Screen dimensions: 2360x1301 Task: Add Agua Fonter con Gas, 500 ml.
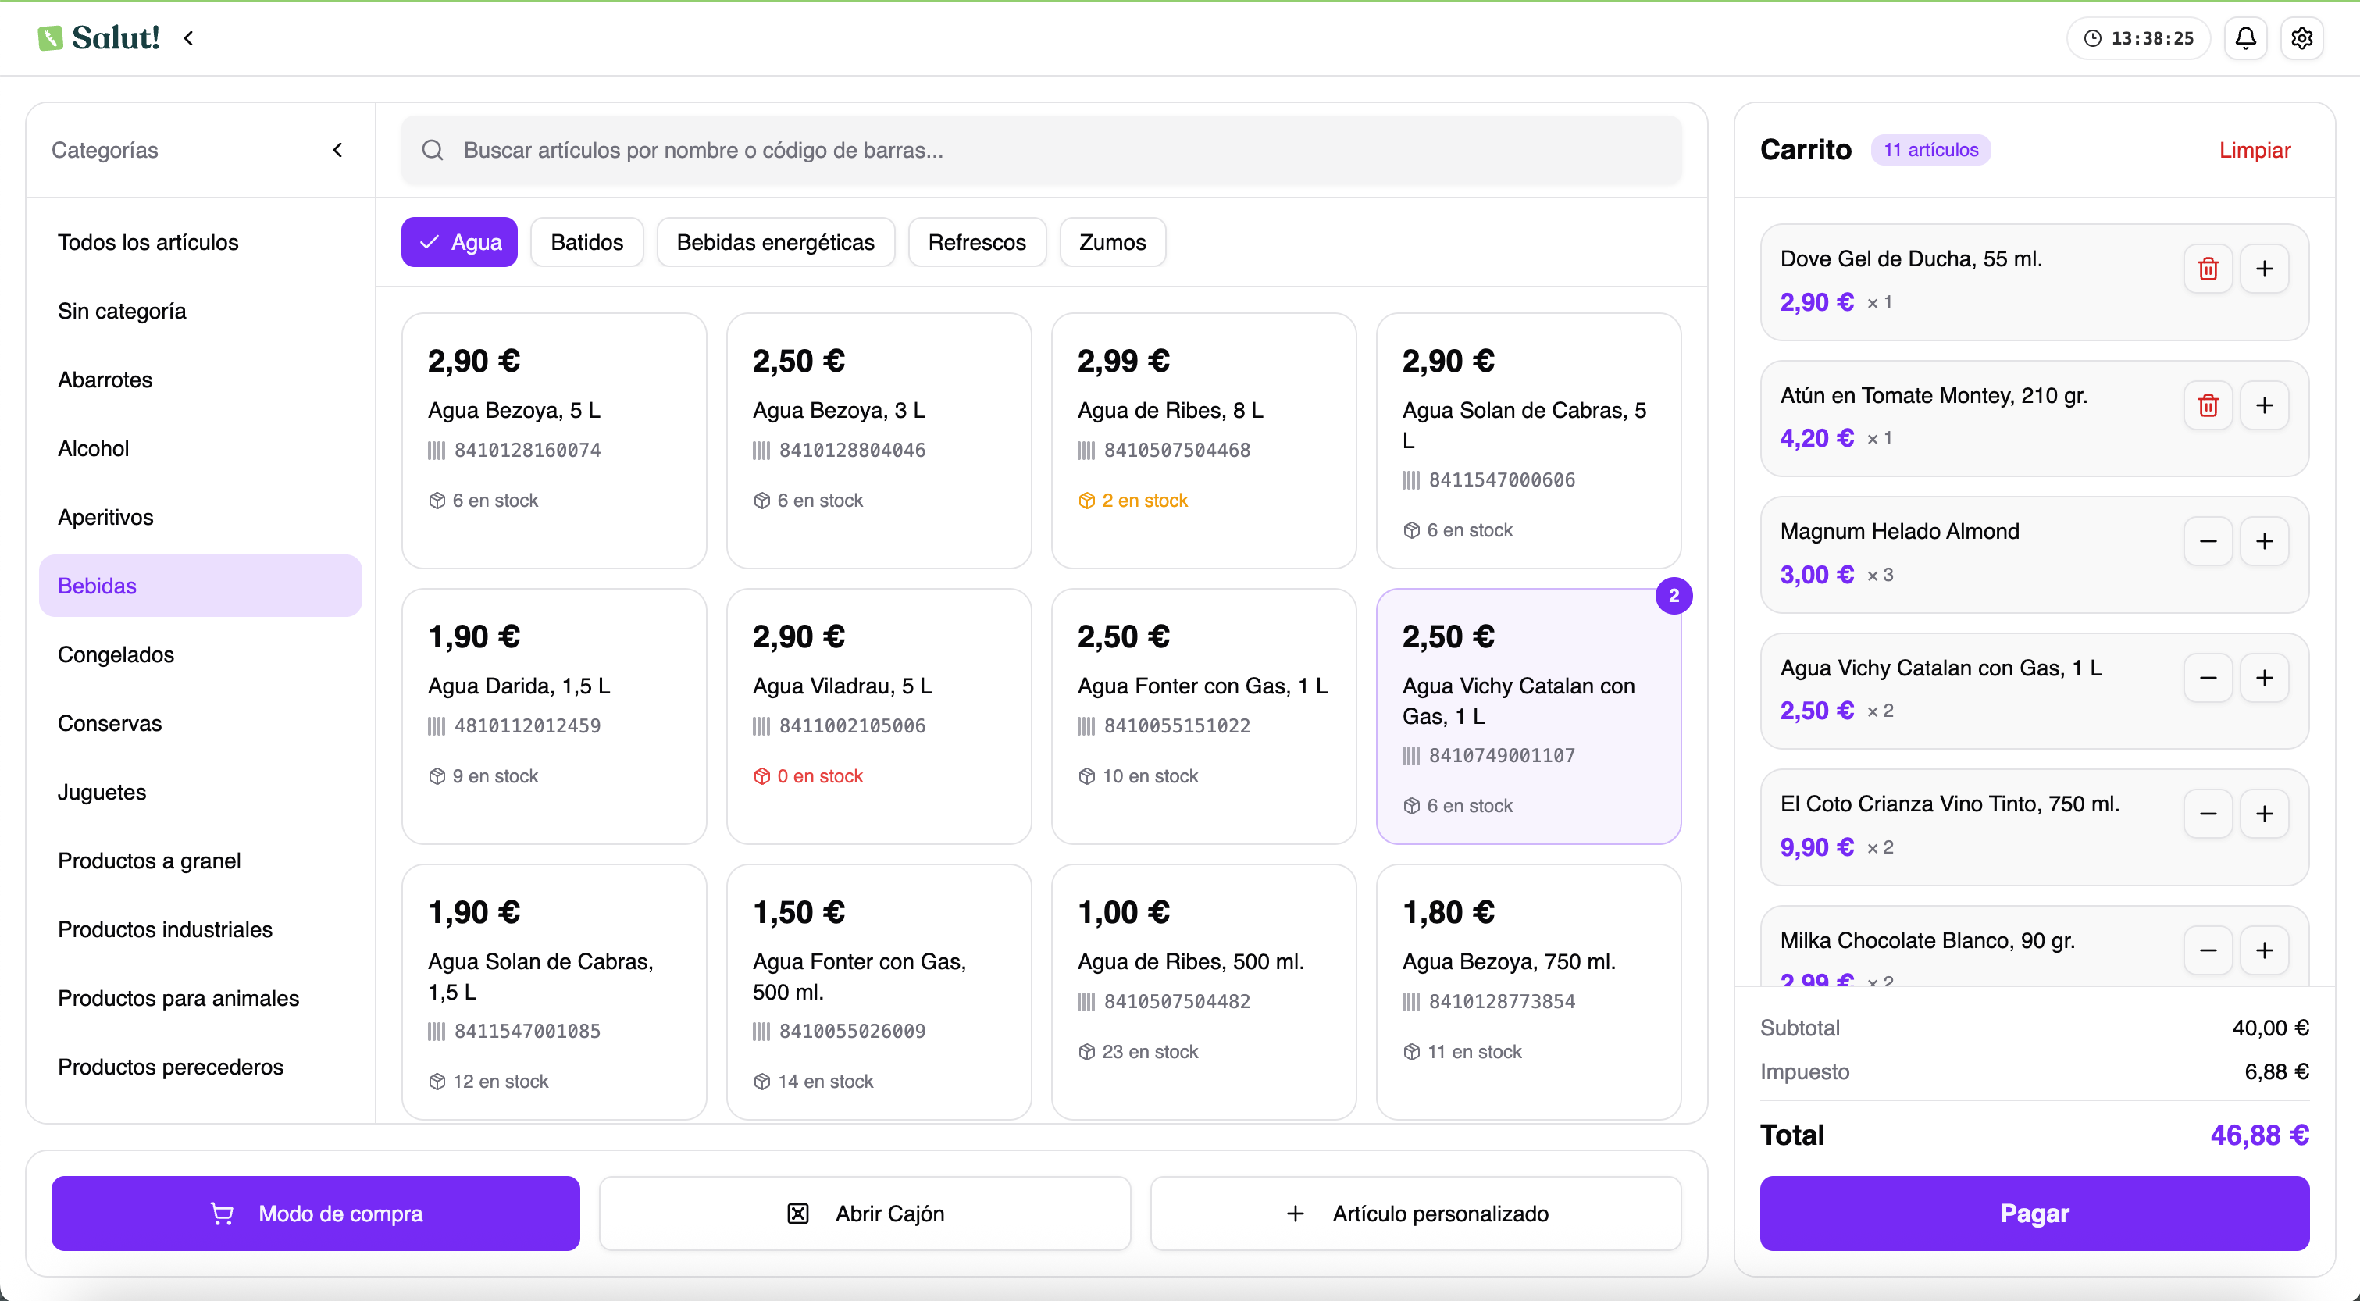tap(879, 993)
